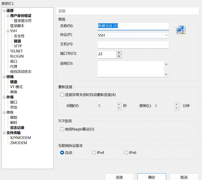Select VT 模式 in the tree
The height and width of the screenshot is (180, 202).
pos(16,87)
